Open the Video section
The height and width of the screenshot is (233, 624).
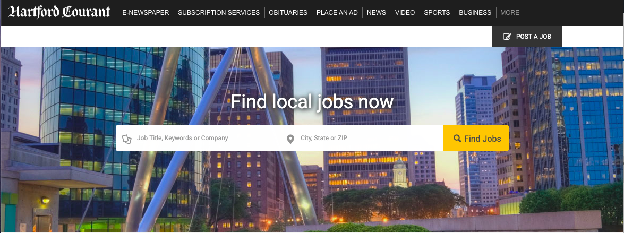coord(405,13)
